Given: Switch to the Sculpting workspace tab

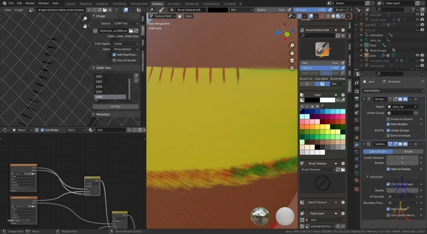Looking at the screenshot, I should [x=102, y=3].
